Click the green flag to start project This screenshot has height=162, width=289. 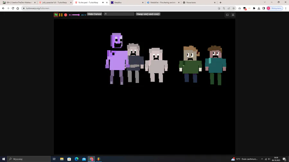coord(56,15)
